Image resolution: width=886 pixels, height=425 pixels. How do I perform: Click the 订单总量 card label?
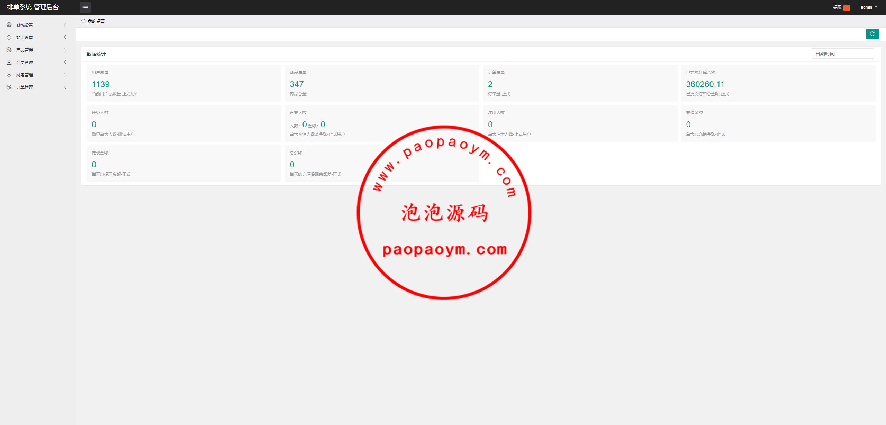click(496, 73)
